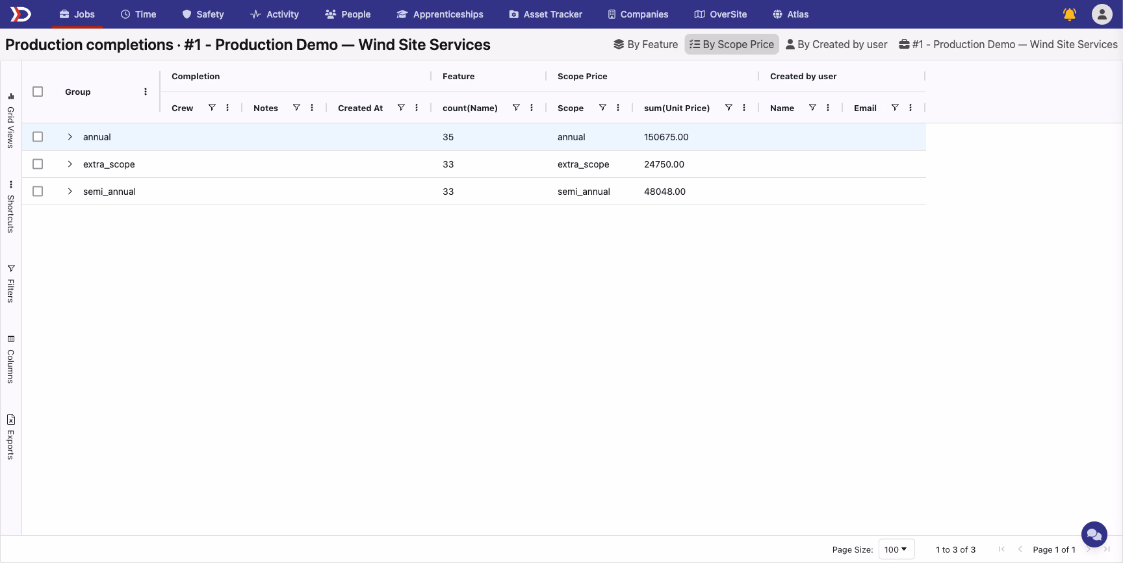This screenshot has height=563, width=1123.
Task: Open the Notes column menu
Action: (x=312, y=108)
